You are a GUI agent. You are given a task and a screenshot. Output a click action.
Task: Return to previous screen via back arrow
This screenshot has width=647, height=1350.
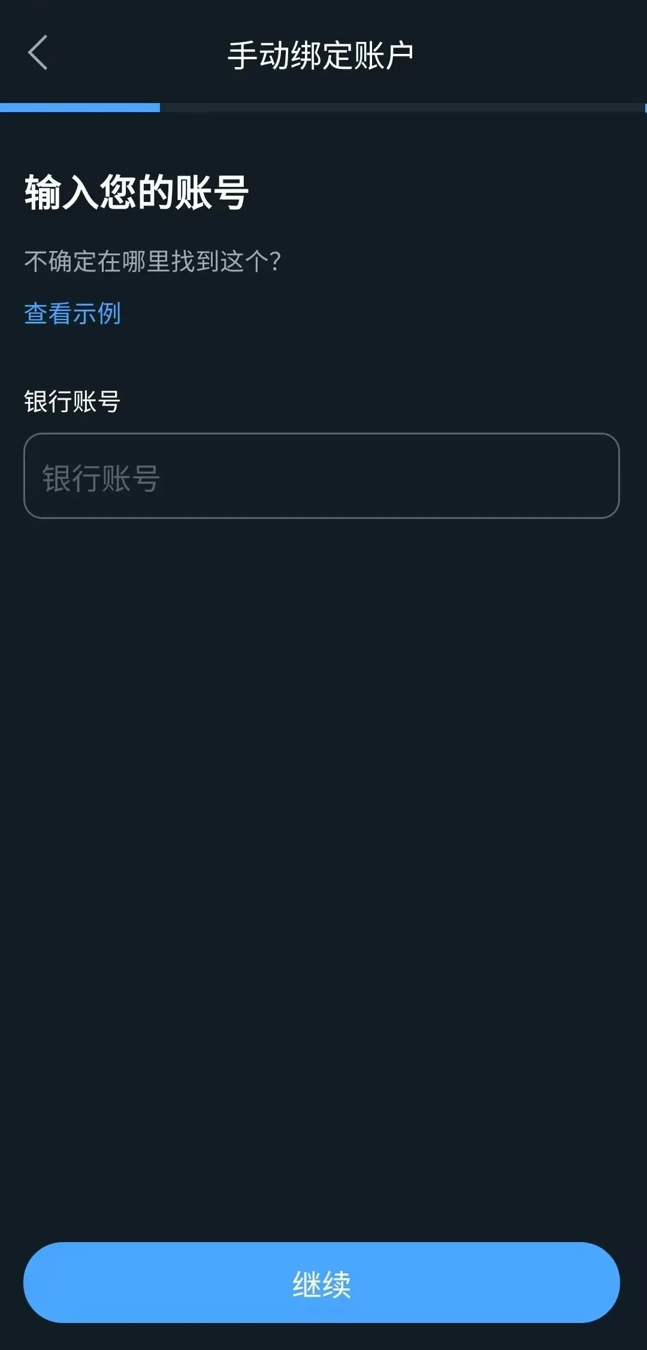click(x=38, y=53)
